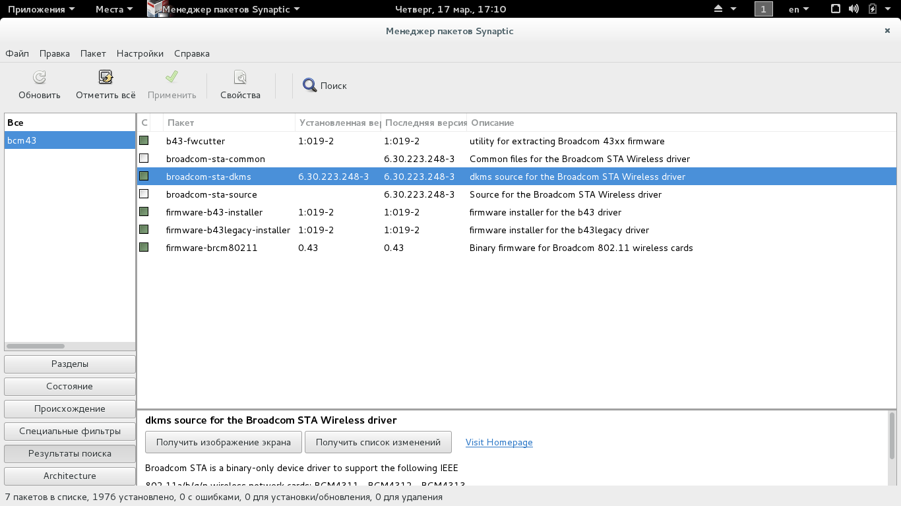The image size is (901, 506).
Task: Click horizontal scrollbar in filter list
Action: click(x=36, y=346)
